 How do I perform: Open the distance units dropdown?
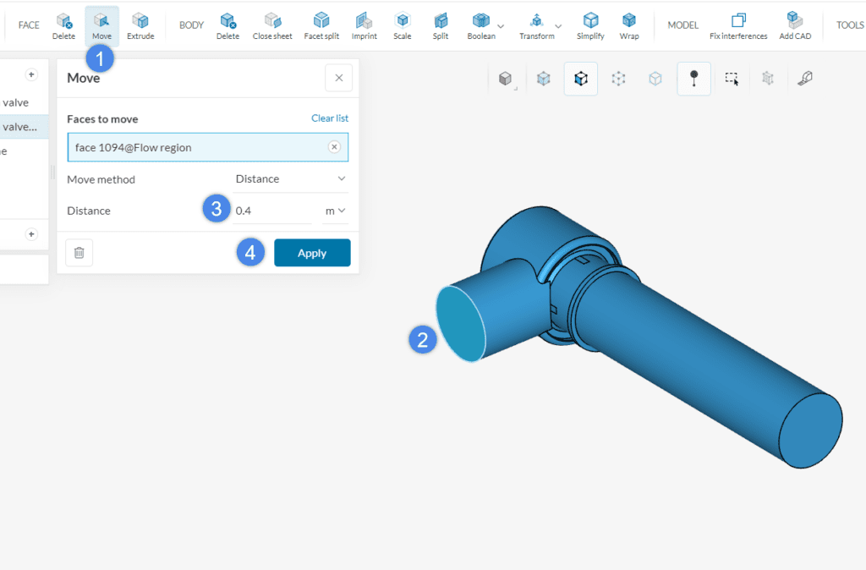[334, 210]
